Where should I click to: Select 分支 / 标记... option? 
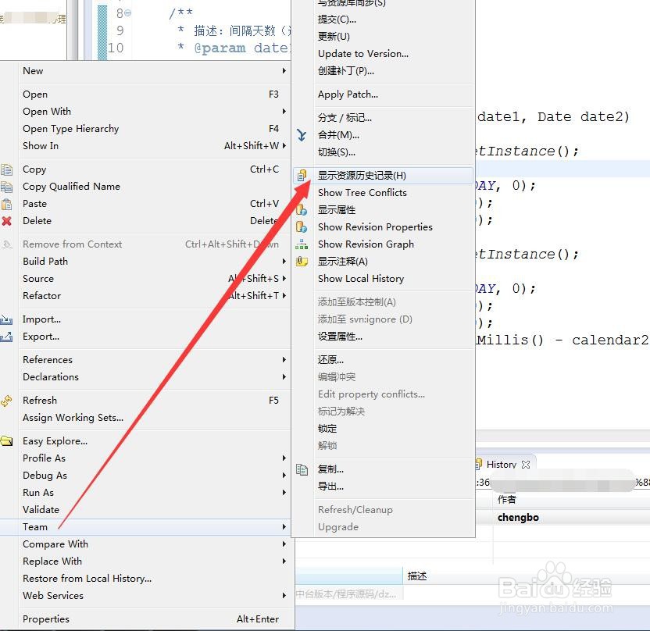pyautogui.click(x=383, y=118)
